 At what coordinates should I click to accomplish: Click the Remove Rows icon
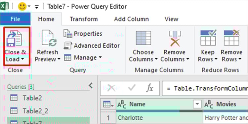click(232, 38)
